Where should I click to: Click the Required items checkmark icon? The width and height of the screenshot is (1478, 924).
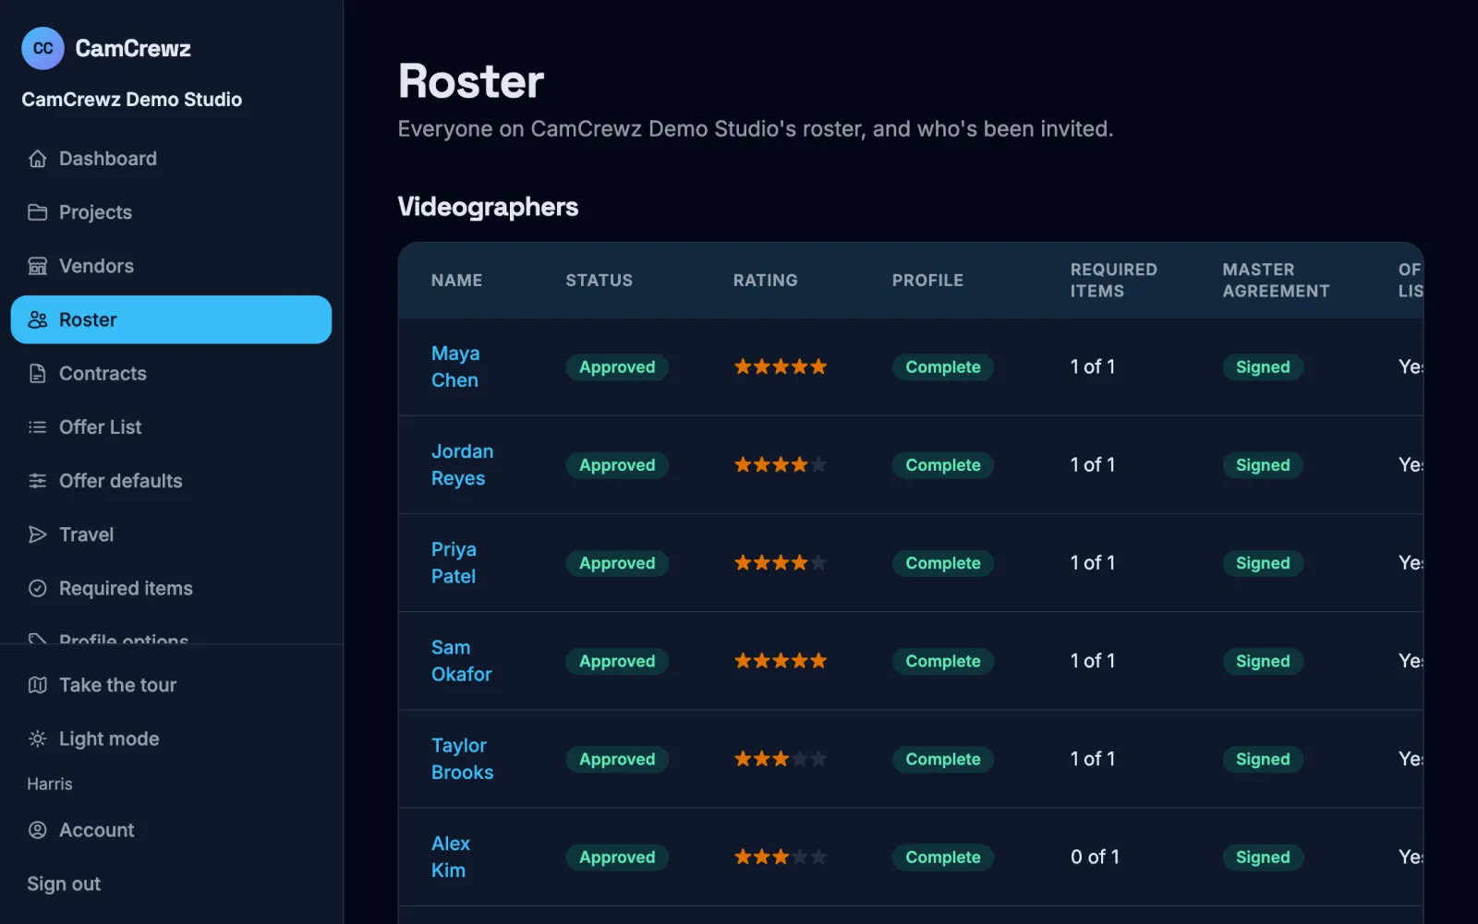37,588
